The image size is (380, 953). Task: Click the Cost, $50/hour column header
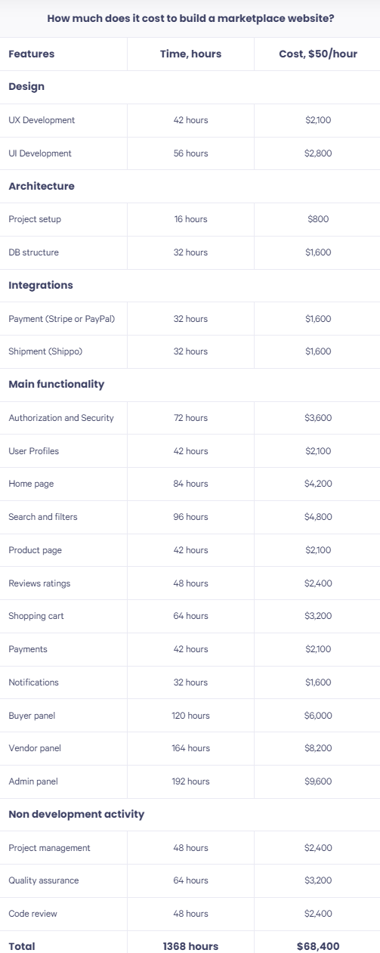(x=317, y=54)
